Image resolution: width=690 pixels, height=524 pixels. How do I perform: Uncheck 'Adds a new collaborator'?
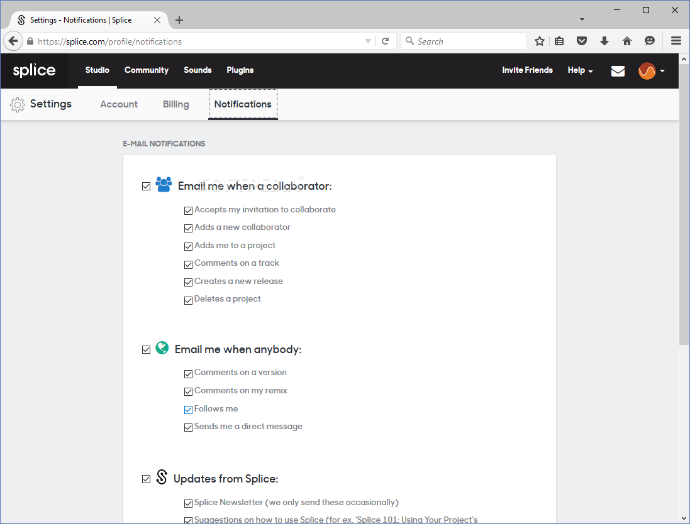point(188,228)
